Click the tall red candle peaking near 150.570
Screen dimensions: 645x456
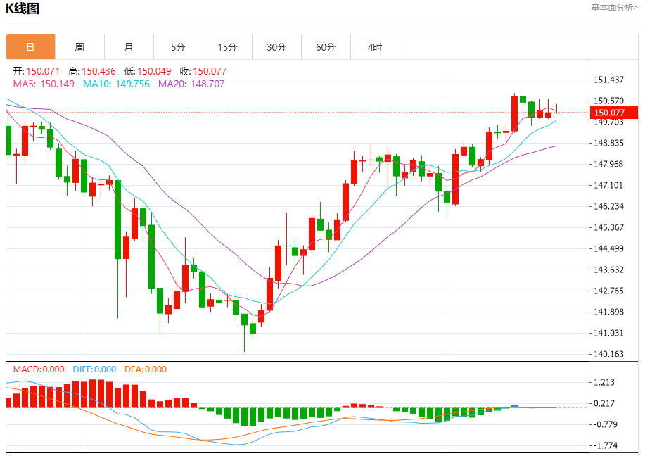pyautogui.click(x=515, y=113)
